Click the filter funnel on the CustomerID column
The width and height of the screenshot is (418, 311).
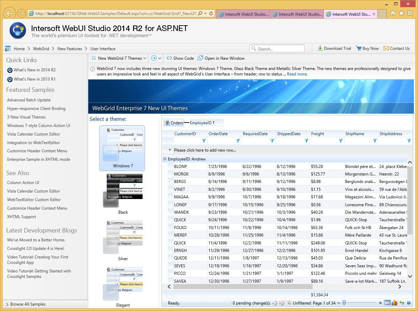click(204, 141)
